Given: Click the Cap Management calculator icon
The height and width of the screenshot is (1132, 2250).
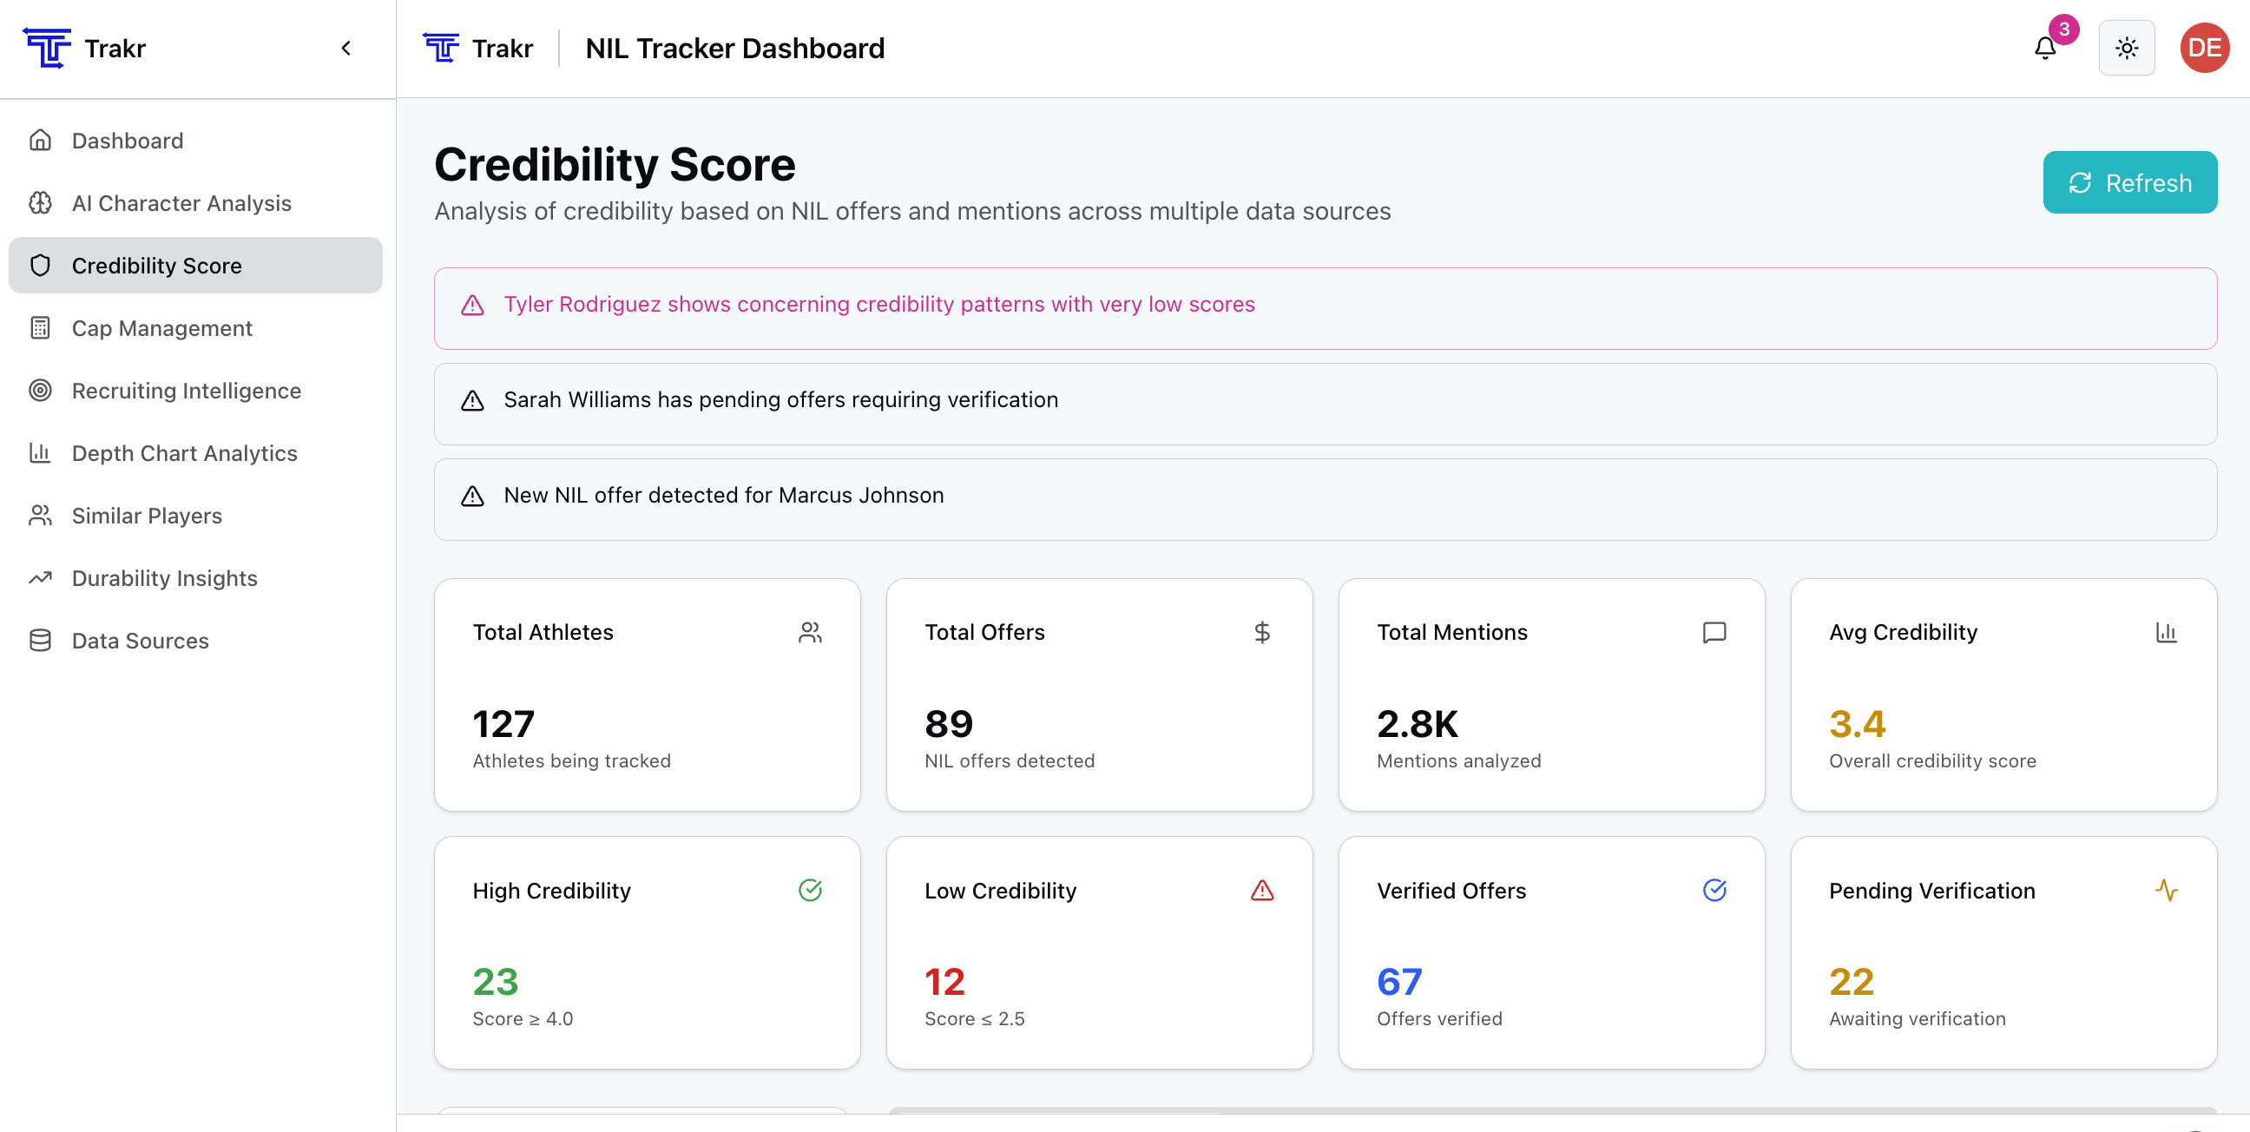Looking at the screenshot, I should (x=40, y=328).
